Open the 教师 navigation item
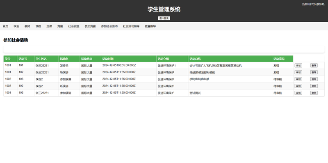328x163 pixels. 27,26
